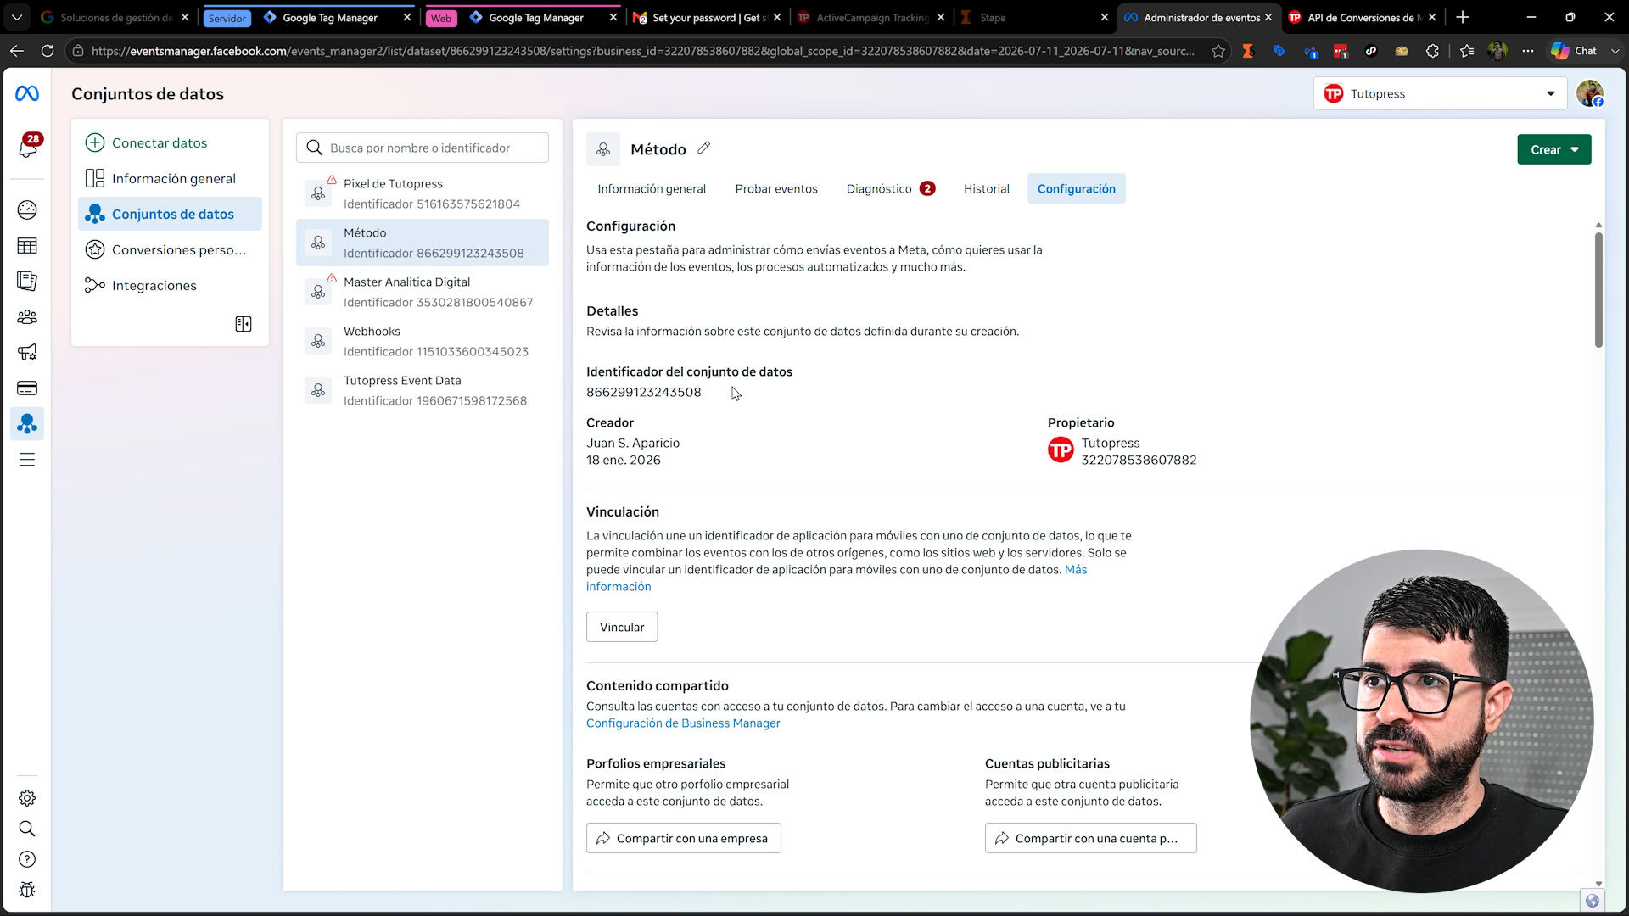Expand the Crear dropdown button

(x=1553, y=149)
